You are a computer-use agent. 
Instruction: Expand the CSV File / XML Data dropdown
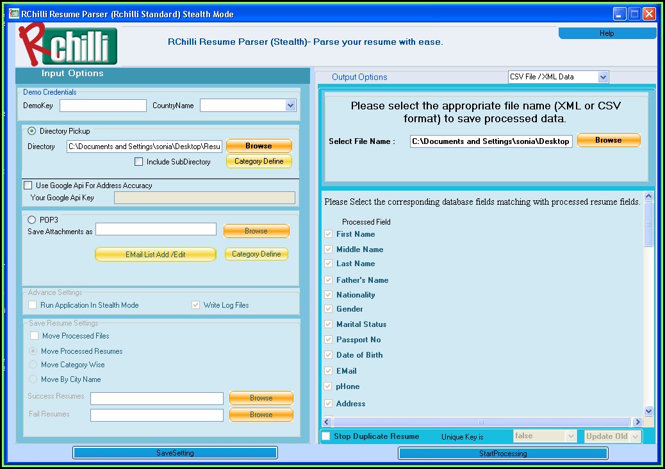click(602, 77)
